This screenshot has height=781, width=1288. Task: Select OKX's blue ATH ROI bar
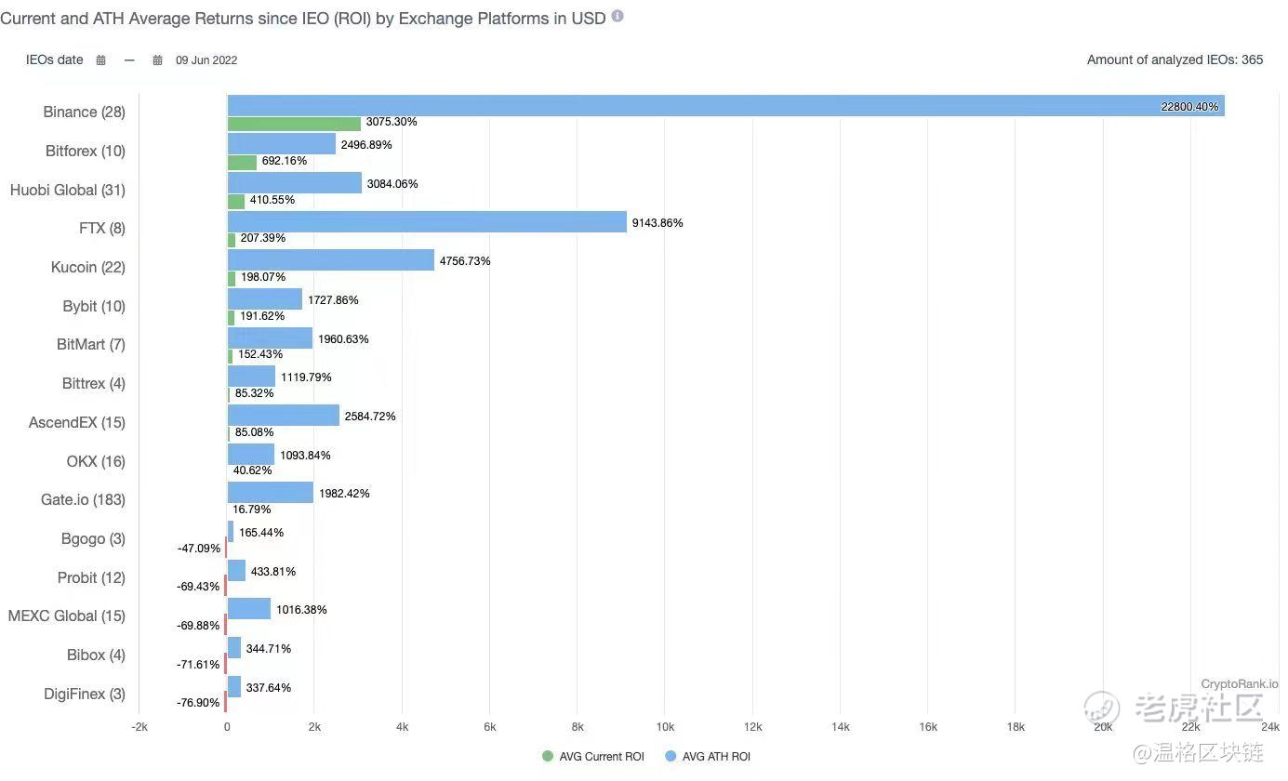click(x=251, y=455)
